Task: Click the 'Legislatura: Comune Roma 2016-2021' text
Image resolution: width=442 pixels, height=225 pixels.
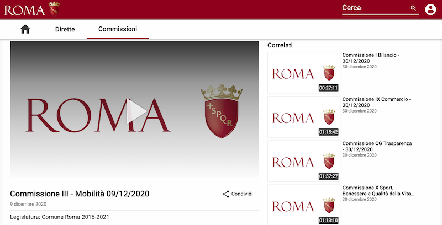Action: pyautogui.click(x=60, y=217)
